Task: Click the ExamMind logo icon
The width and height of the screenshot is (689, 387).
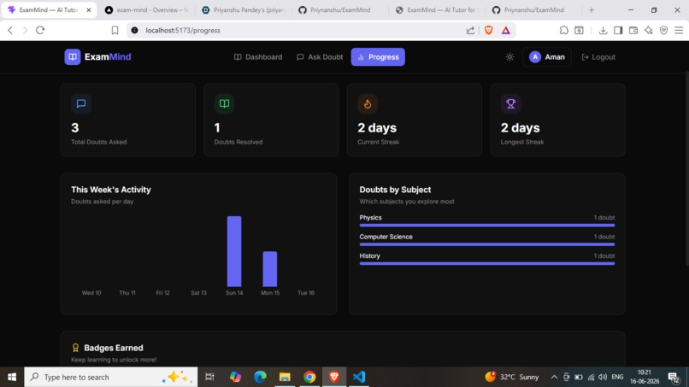Action: pyautogui.click(x=73, y=56)
